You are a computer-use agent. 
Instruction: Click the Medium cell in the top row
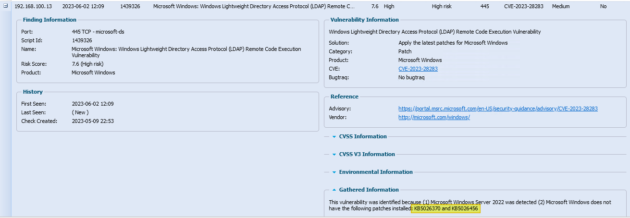561,7
